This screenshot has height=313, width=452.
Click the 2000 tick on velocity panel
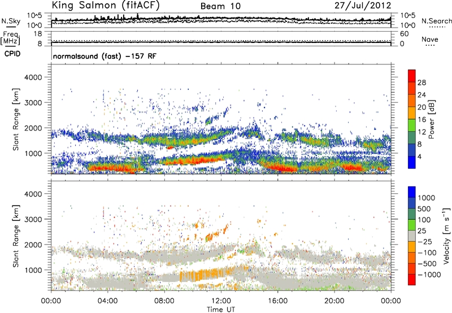pos(33,245)
